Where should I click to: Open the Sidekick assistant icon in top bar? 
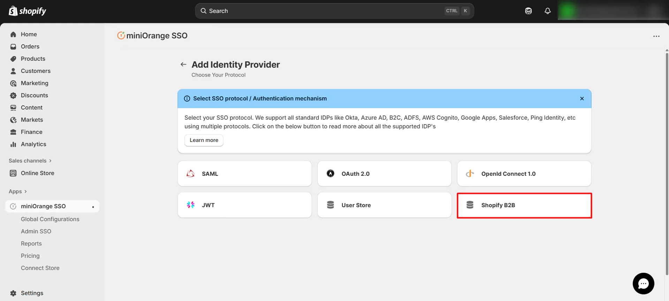(x=529, y=11)
